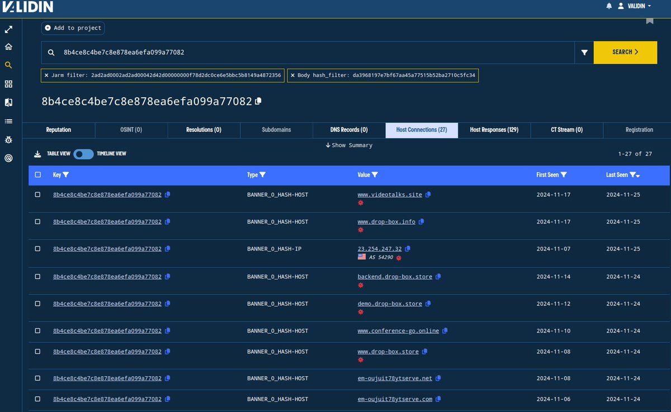Viewport: 671px width, 412px height.
Task: Open the list icon in sidebar
Action: pos(8,121)
